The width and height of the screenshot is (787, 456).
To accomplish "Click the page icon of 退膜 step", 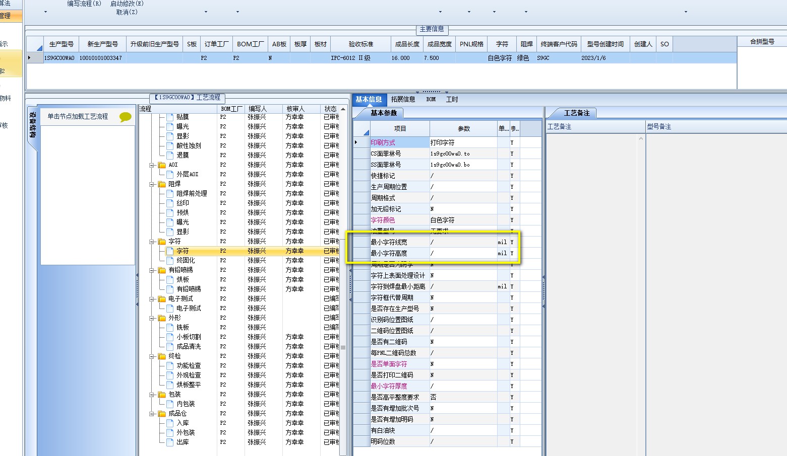I will coord(170,155).
